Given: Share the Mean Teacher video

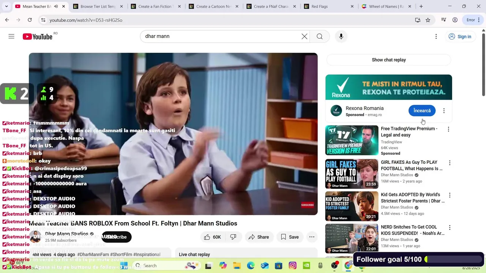Looking at the screenshot, I should [x=259, y=237].
